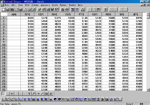
Task: Open the Help menu
Action: (x=80, y=5)
